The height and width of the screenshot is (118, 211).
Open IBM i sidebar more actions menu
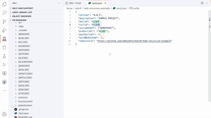tap(59, 3)
